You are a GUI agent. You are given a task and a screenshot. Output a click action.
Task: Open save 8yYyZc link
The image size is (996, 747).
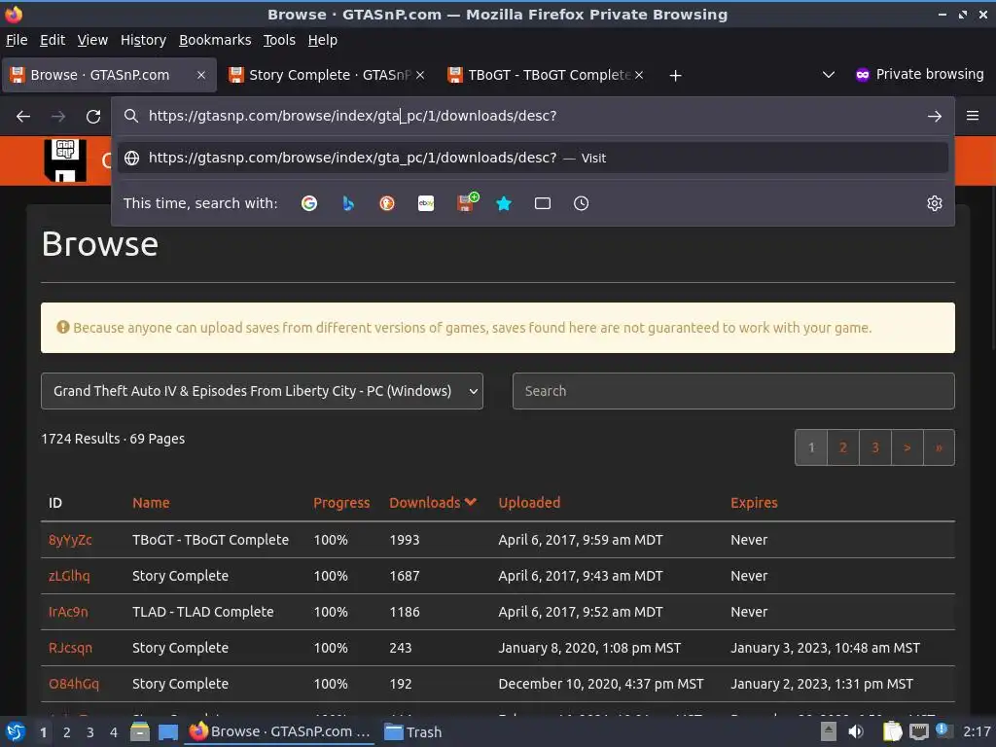point(70,540)
